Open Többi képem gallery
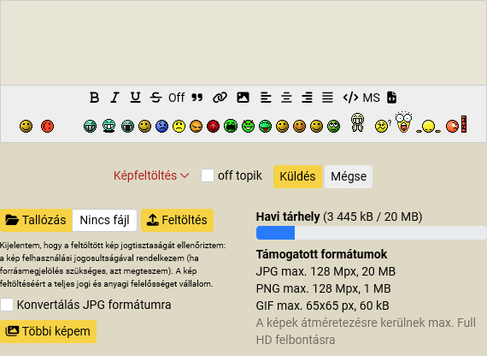The width and height of the screenshot is (487, 356). pyautogui.click(x=48, y=331)
